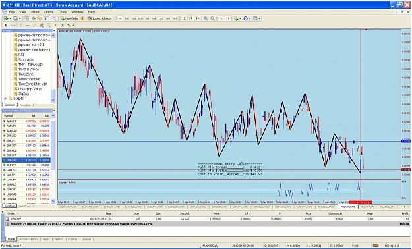The image size is (412, 249).
Task: Select the Text Label tool icon
Action: 62,26
